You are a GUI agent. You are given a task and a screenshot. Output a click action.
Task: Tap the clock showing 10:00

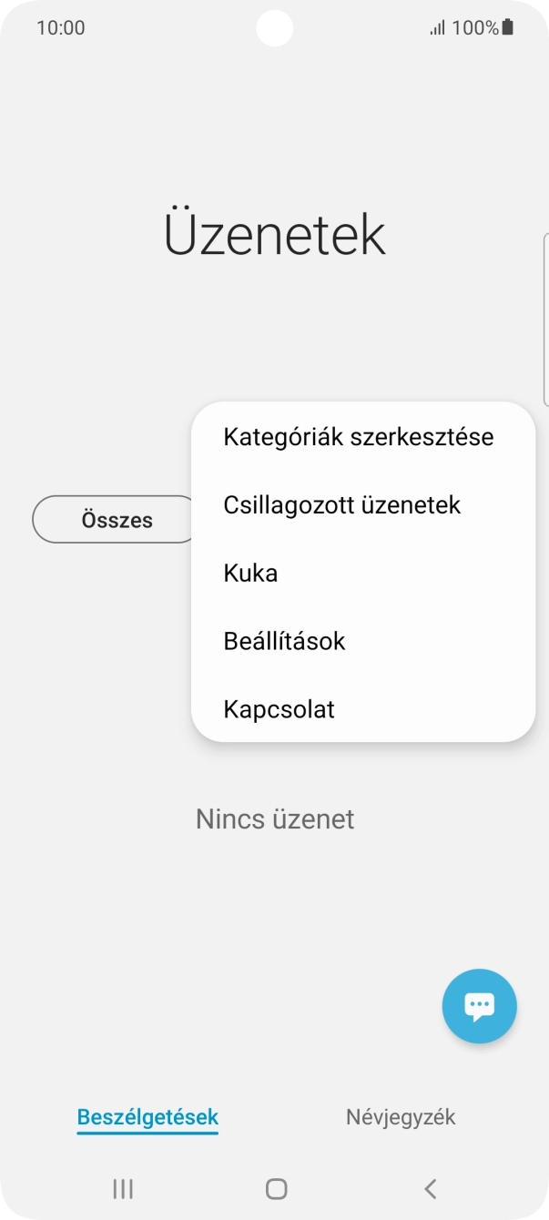point(61,27)
